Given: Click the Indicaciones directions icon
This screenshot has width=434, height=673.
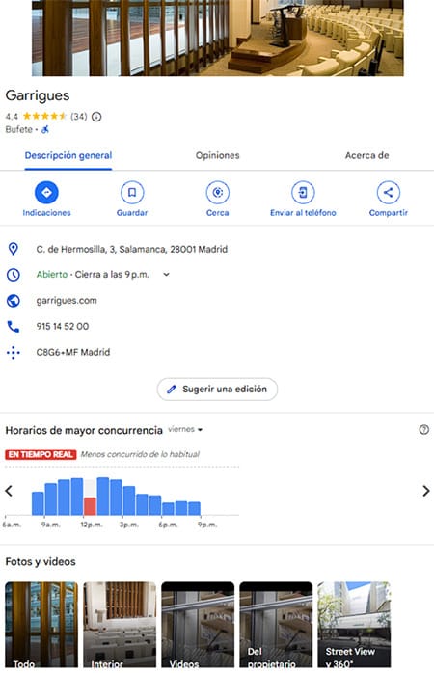Looking at the screenshot, I should click(46, 192).
